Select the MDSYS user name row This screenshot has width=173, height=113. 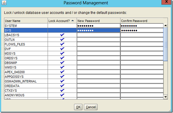(26, 54)
